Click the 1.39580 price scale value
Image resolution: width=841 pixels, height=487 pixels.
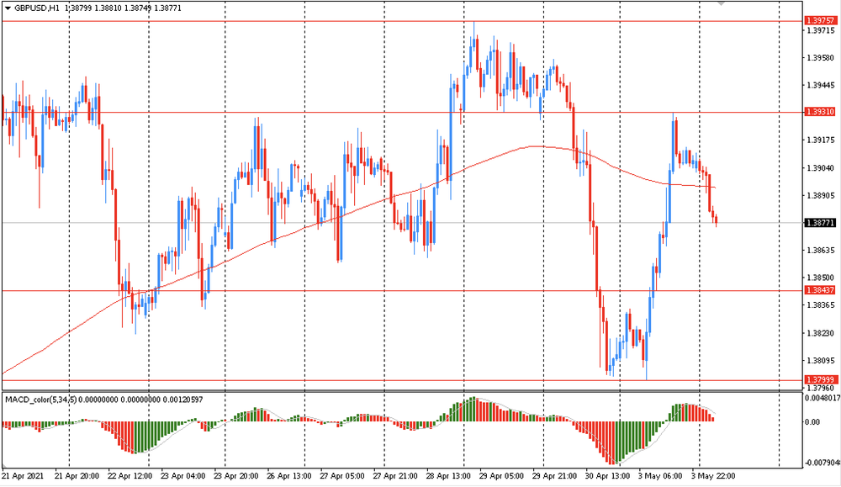pos(821,58)
